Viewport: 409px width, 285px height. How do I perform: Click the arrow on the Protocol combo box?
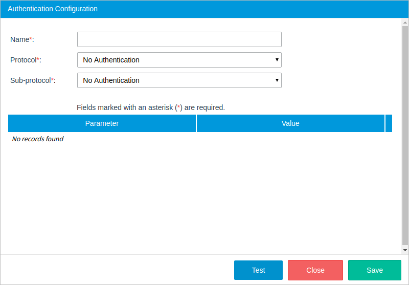coord(277,60)
